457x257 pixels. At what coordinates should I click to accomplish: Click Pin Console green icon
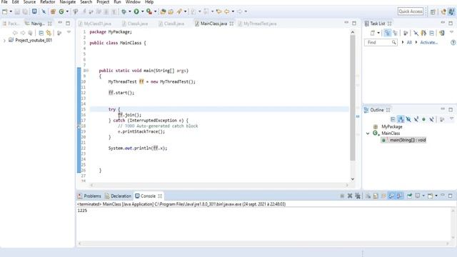(409, 196)
